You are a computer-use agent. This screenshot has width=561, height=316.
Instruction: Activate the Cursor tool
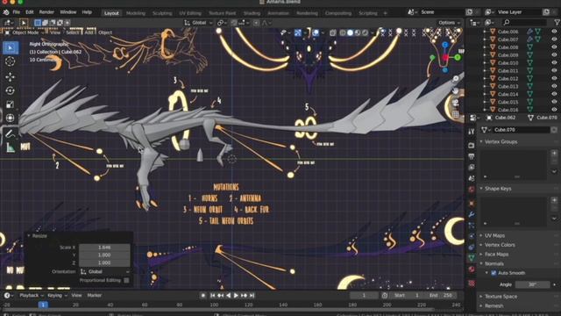point(11,61)
